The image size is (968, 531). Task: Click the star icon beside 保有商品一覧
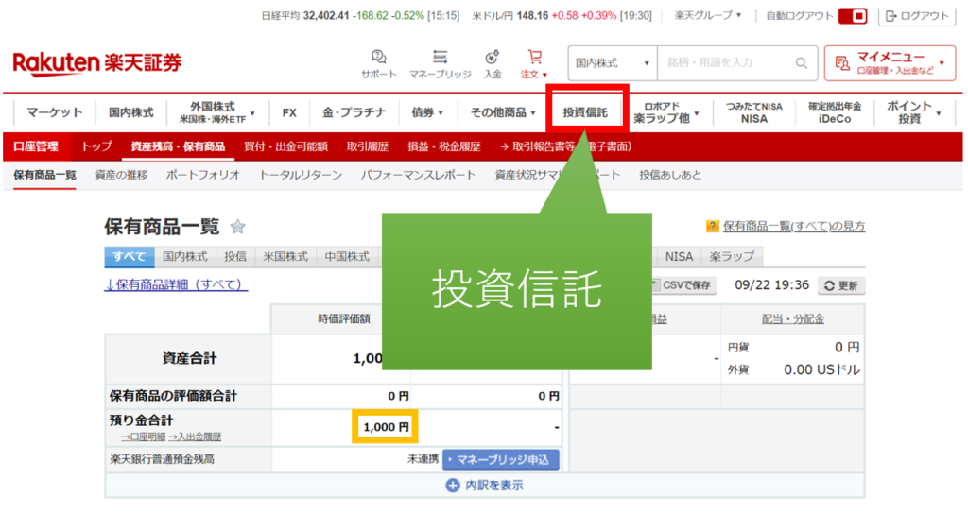tap(237, 227)
